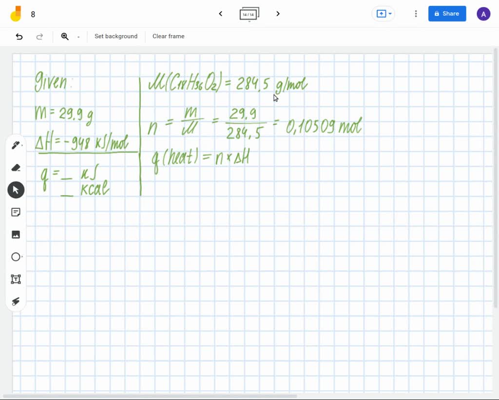Go to the previous frame
This screenshot has width=499, height=400.
[x=220, y=14]
